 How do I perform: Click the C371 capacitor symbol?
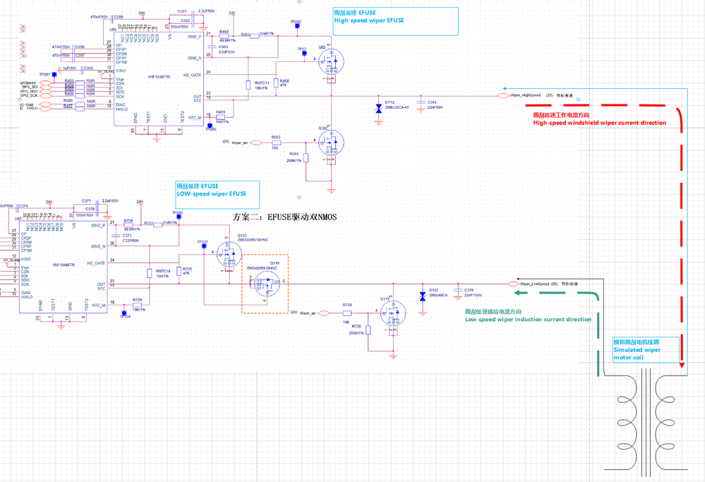115,235
